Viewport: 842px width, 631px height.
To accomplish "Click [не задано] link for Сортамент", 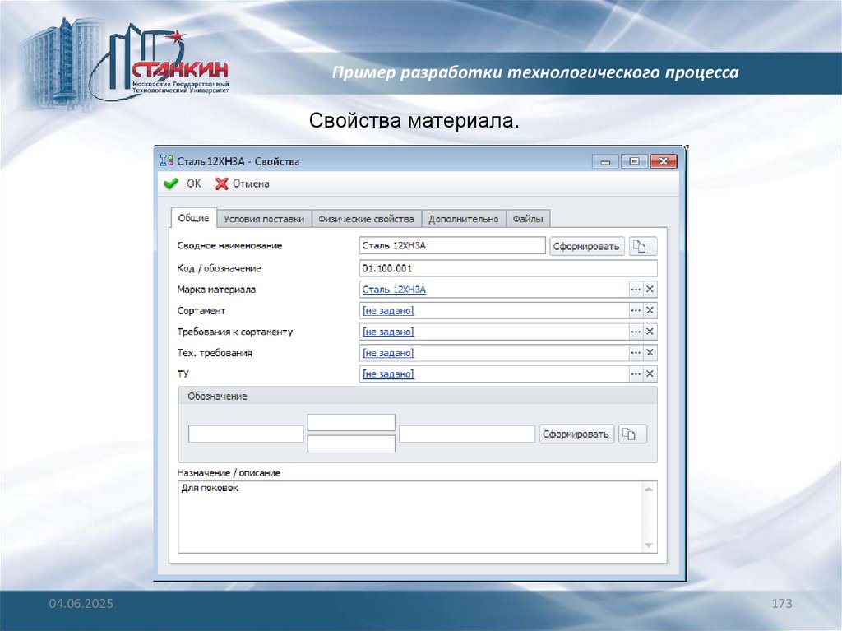I will pos(388,311).
